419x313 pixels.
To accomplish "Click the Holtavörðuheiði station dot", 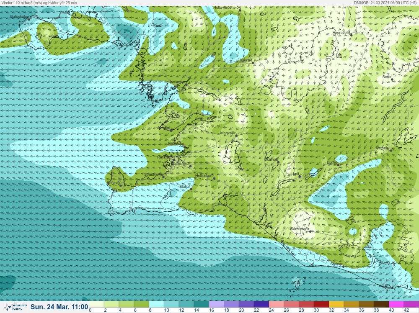I will tap(240, 10).
